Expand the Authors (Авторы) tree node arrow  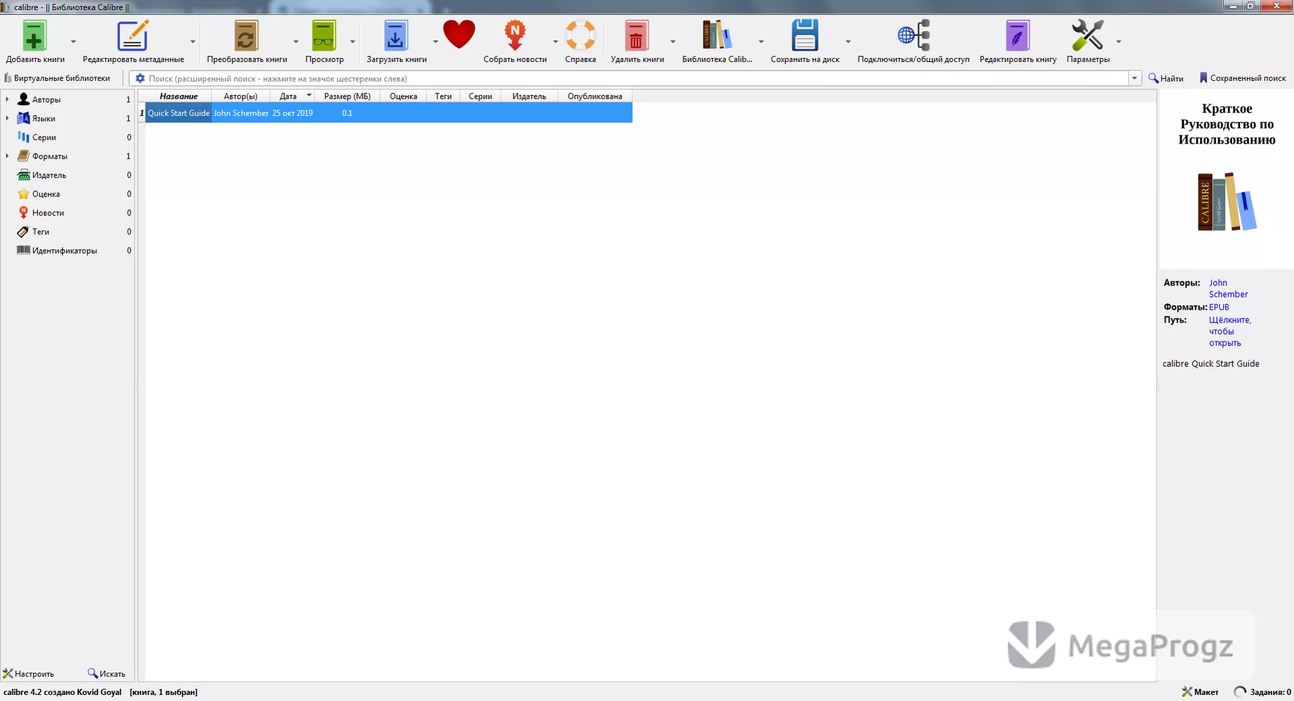(x=7, y=99)
